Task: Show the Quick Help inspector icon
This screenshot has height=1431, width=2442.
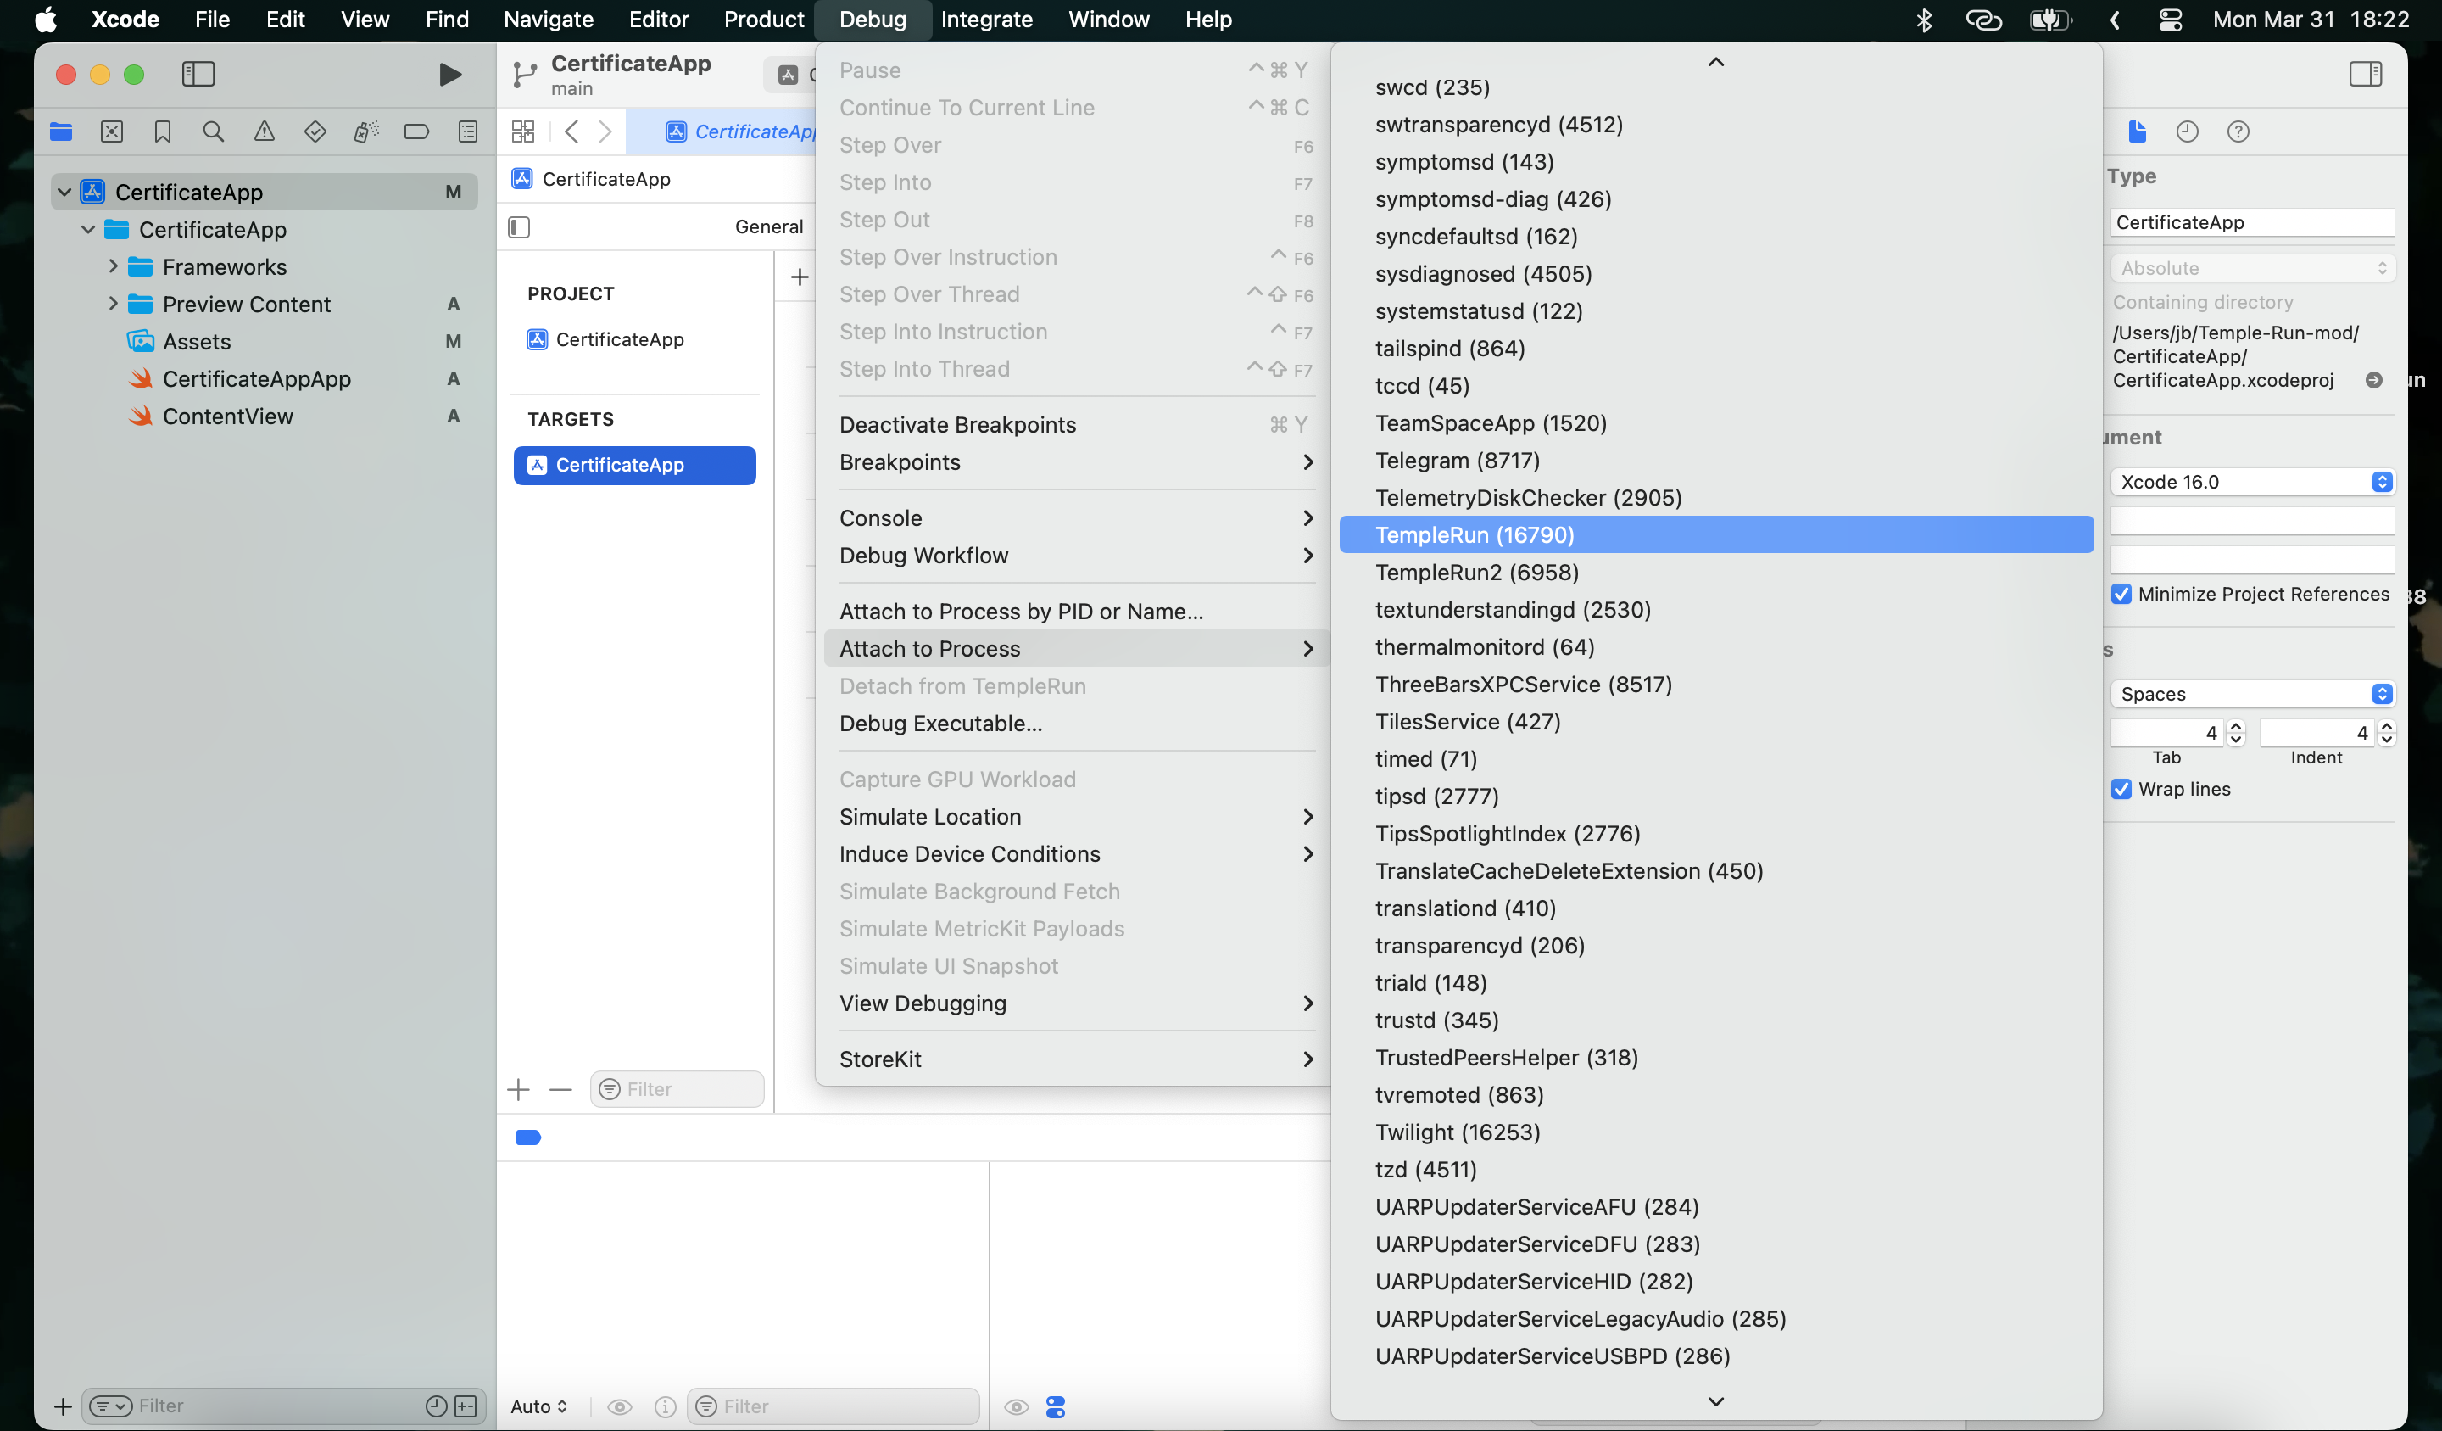Action: tap(2238, 131)
